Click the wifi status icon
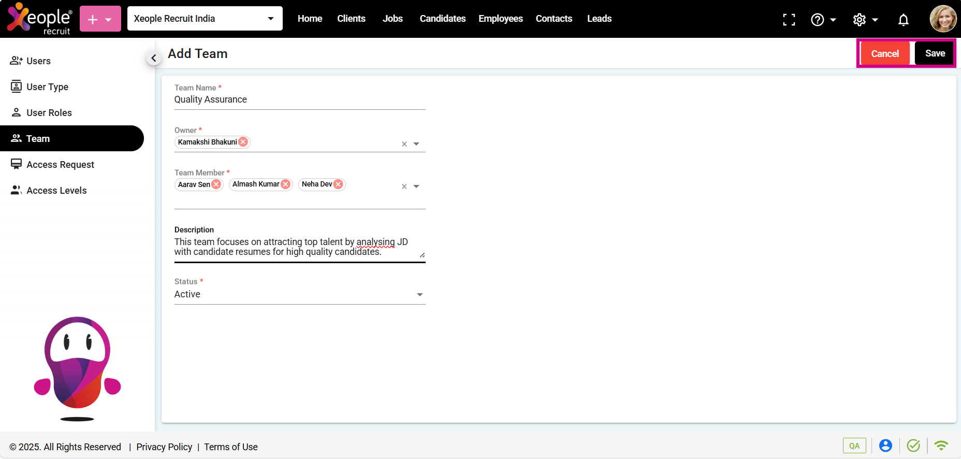The image size is (961, 459). [x=941, y=446]
